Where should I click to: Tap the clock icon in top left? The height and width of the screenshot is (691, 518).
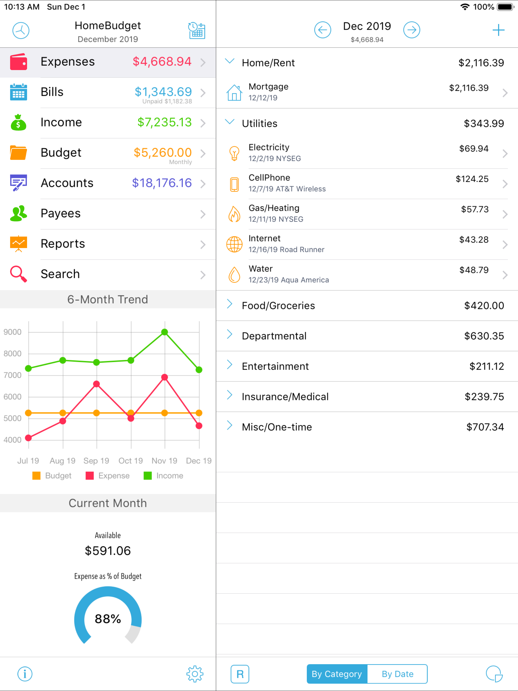(21, 30)
